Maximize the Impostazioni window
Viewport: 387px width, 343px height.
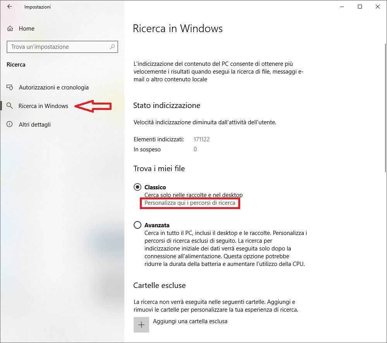click(x=360, y=7)
